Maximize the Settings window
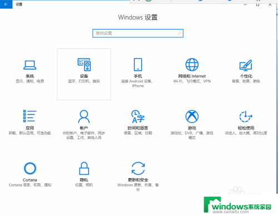This screenshot has height=216, width=278. (x=257, y=4)
